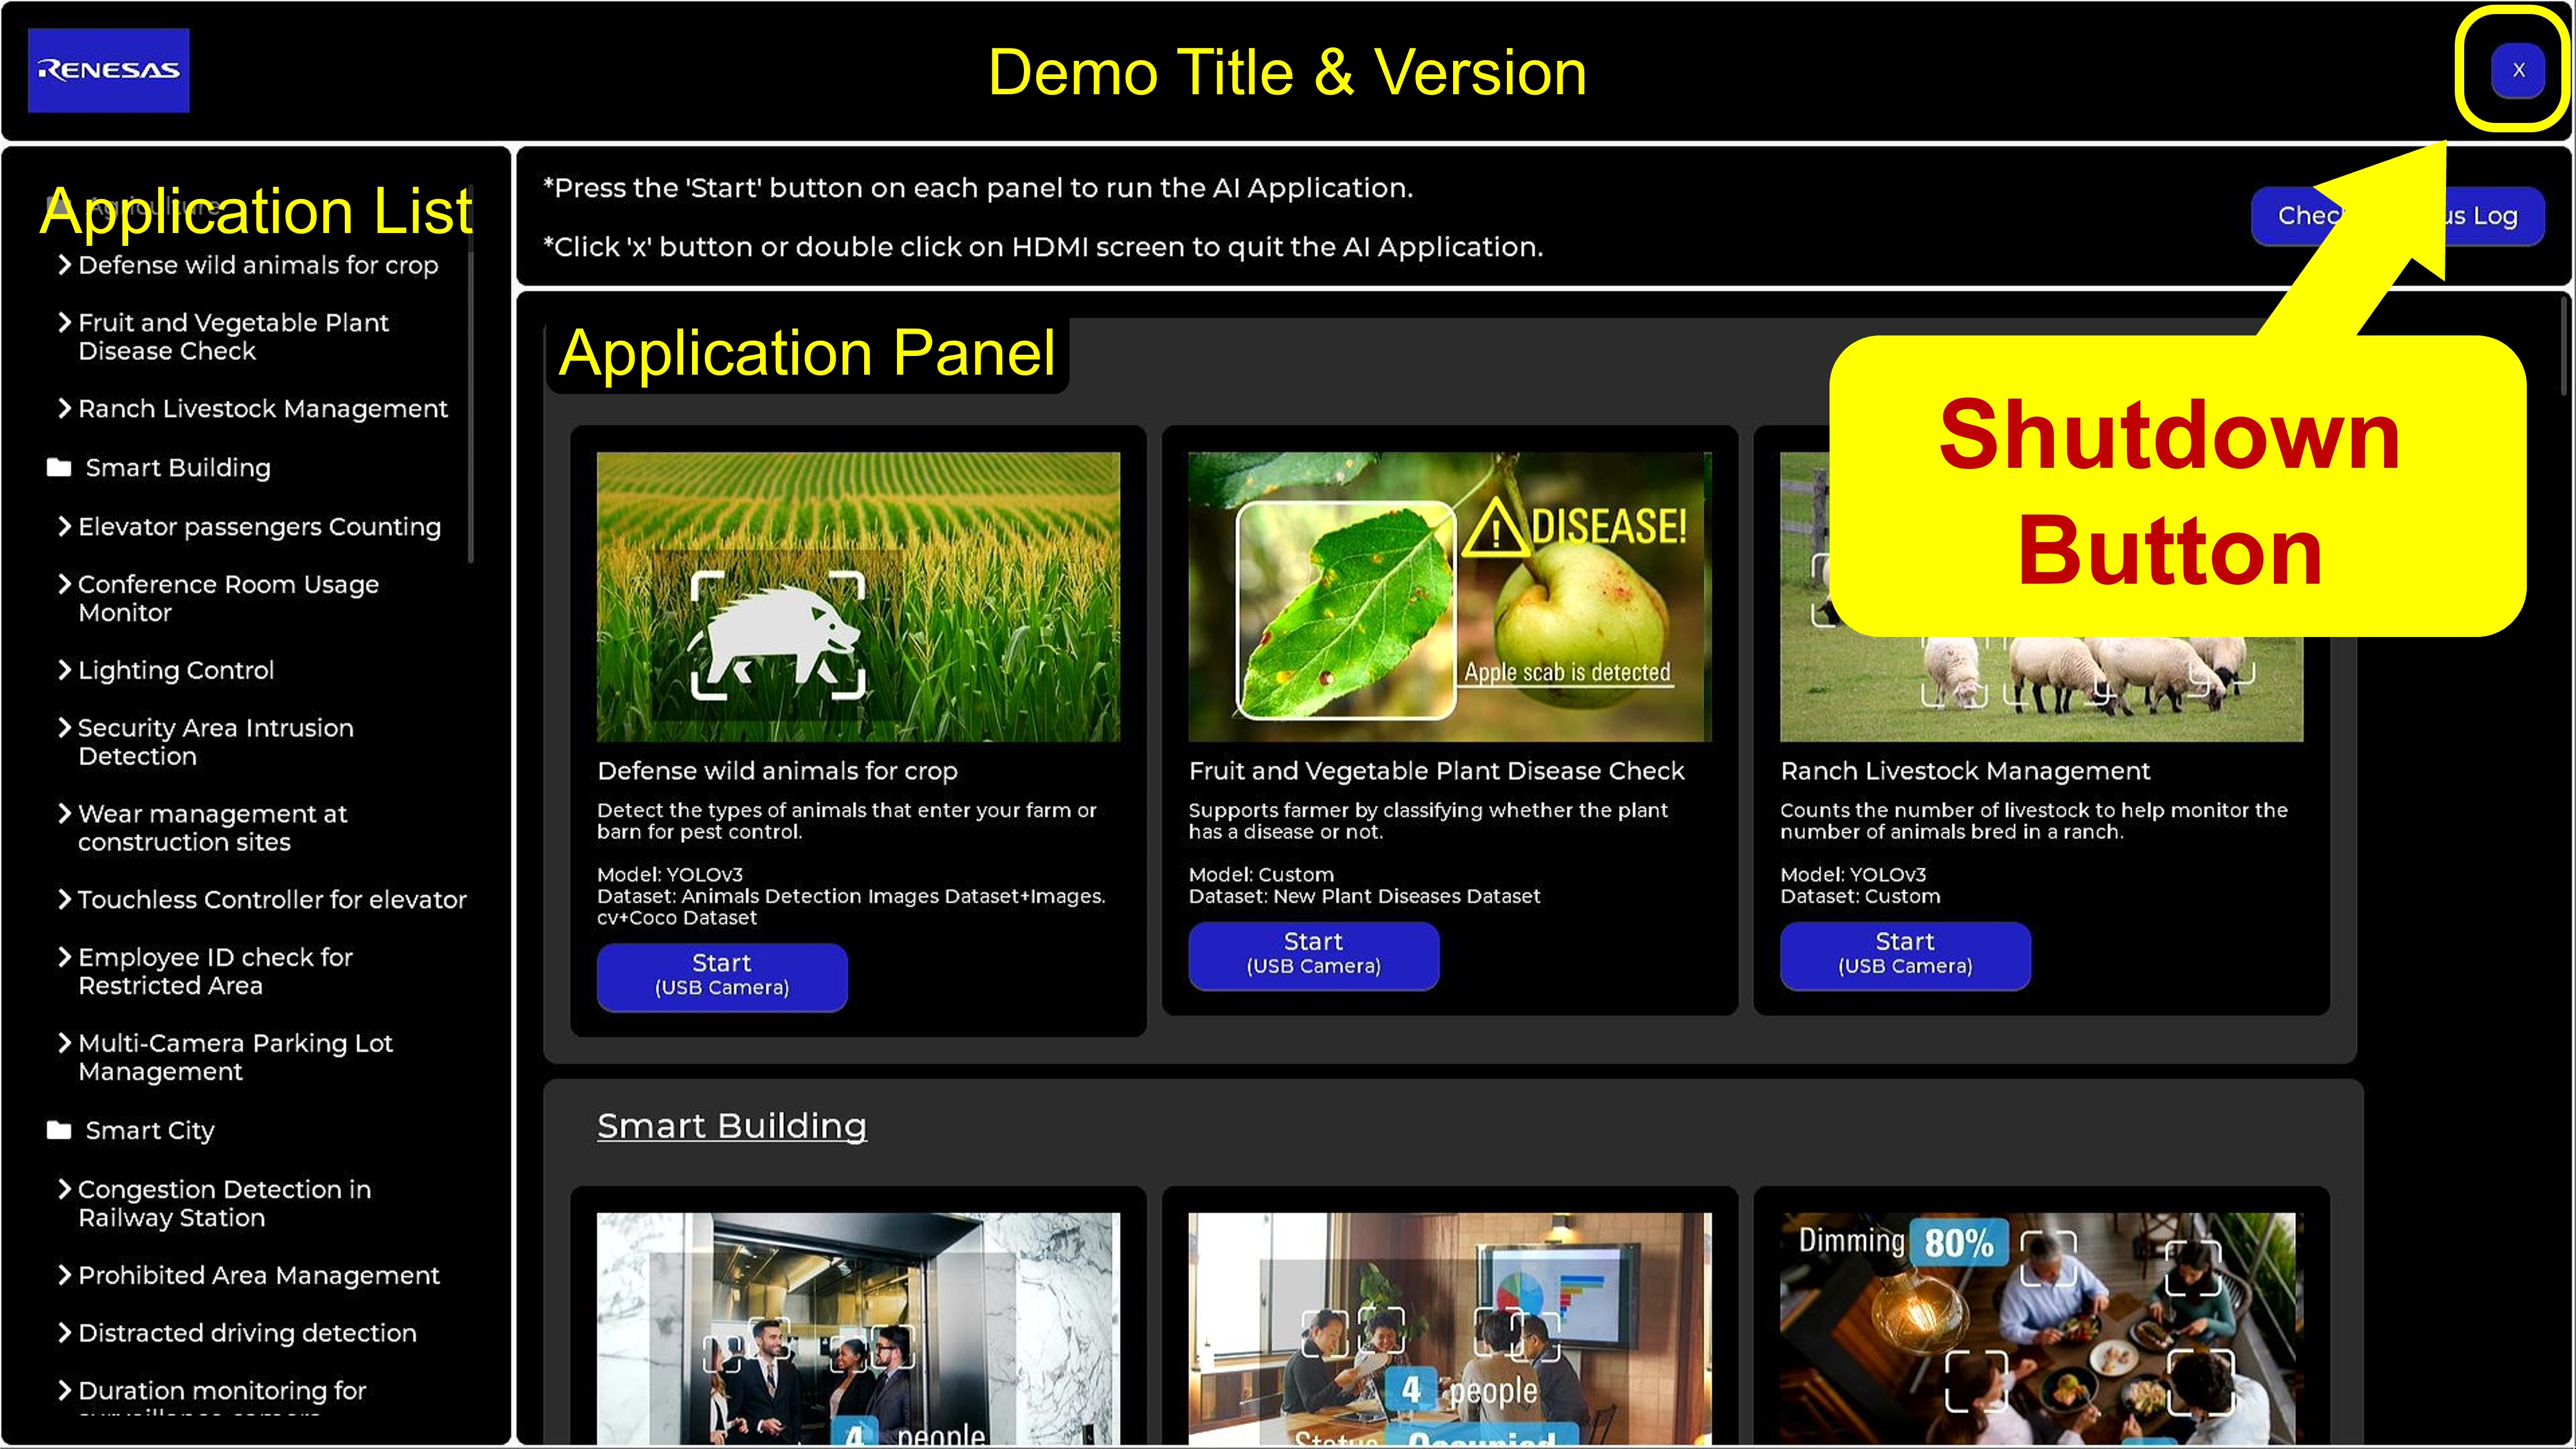This screenshot has width=2576, height=1449.
Task: Open Multi-Camera Parking Lot Management item
Action: pyautogui.click(x=235, y=1056)
